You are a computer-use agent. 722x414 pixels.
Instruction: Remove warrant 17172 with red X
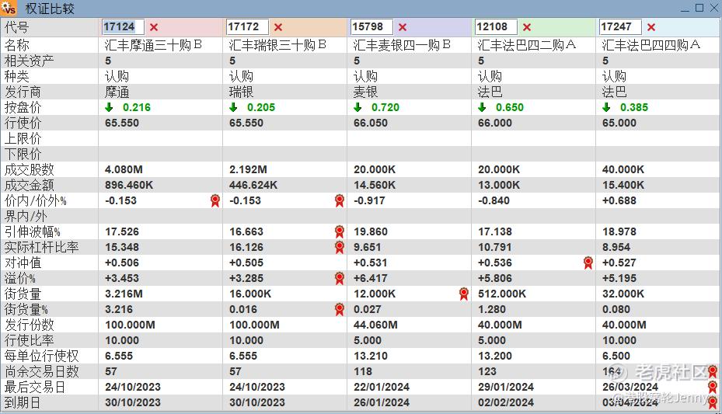278,27
